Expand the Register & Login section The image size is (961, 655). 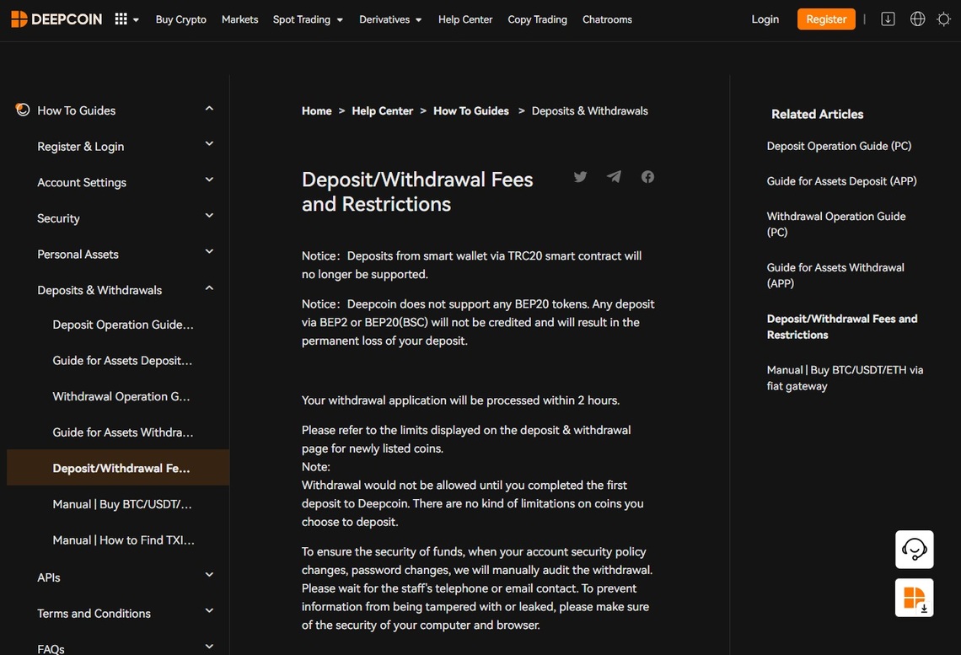point(209,144)
